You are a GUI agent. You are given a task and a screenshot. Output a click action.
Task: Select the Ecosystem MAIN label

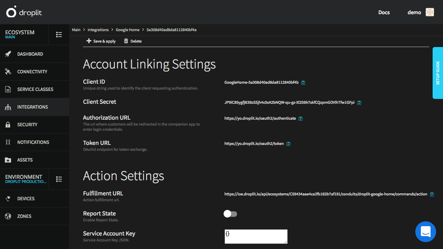pos(10,37)
